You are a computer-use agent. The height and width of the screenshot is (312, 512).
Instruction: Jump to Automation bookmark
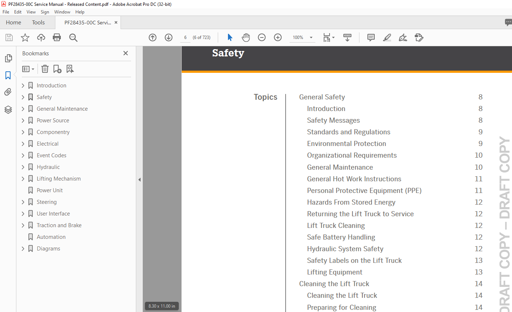tap(51, 237)
